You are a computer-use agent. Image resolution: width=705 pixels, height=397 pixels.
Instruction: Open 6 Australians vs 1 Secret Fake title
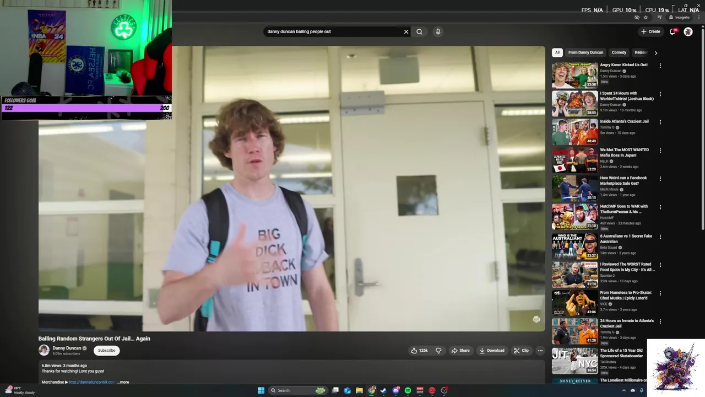(x=626, y=239)
